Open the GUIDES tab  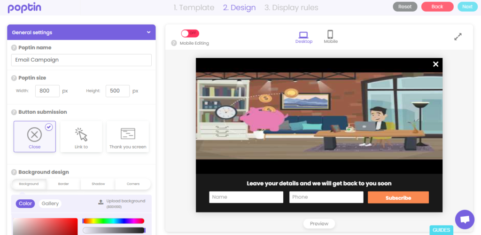pyautogui.click(x=442, y=230)
